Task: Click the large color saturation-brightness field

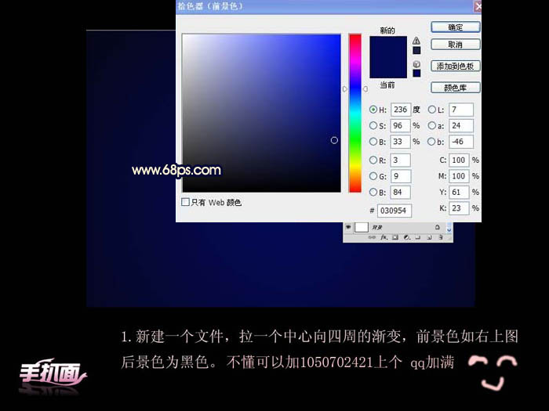Action: tap(261, 113)
